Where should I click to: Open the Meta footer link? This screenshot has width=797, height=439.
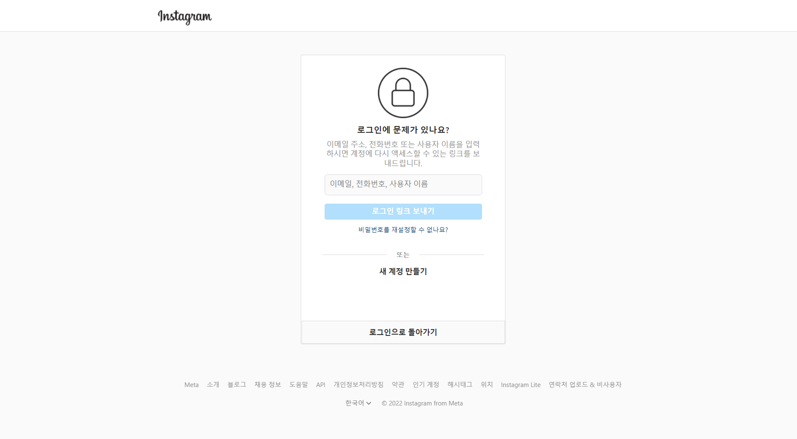point(191,384)
